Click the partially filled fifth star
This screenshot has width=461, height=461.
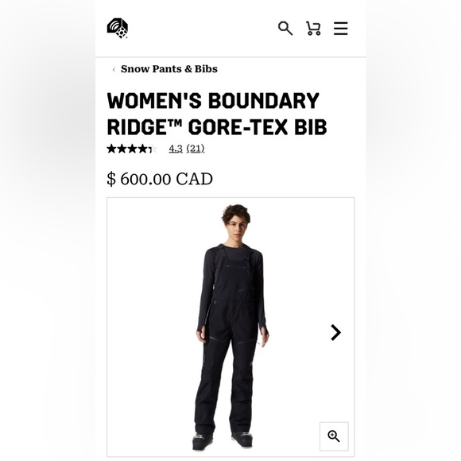pos(153,149)
